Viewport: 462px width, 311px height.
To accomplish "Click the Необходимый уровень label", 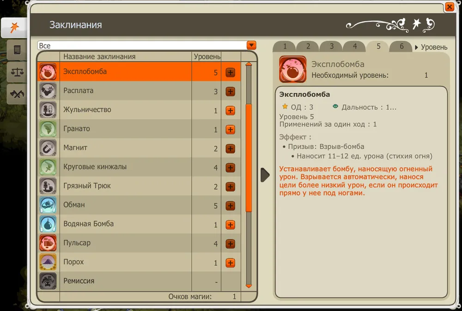I will 350,75.
